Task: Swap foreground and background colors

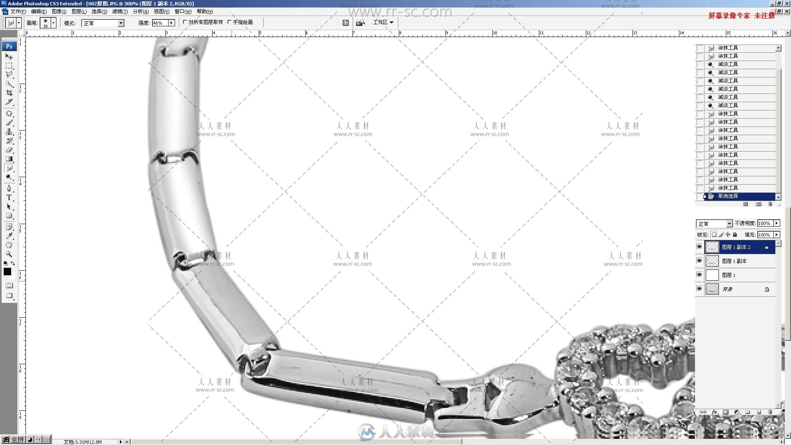Action: pos(13,263)
